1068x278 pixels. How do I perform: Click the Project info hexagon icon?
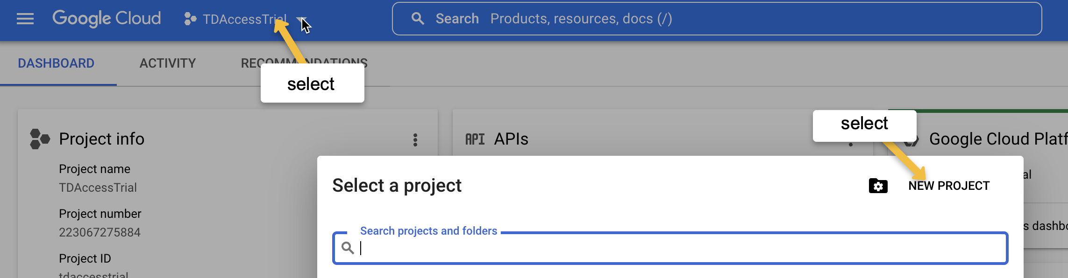(x=40, y=139)
